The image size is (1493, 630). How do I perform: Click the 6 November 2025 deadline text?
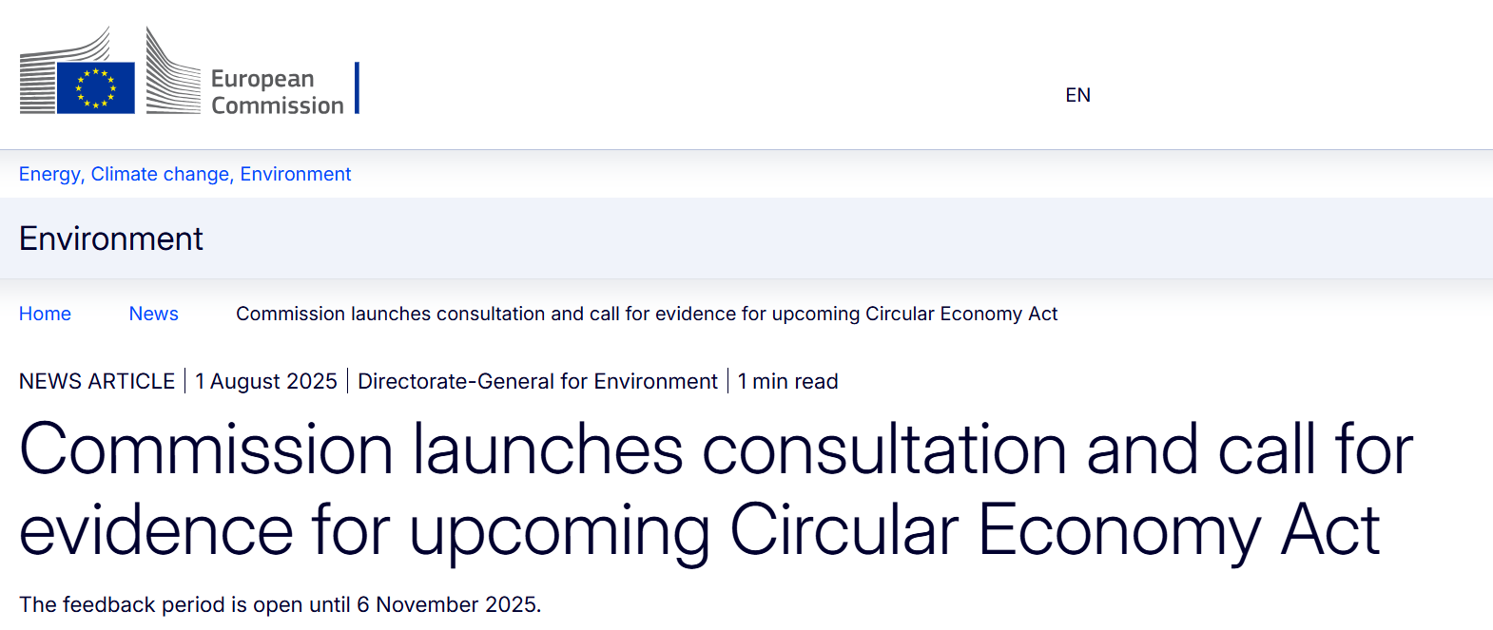(x=447, y=604)
